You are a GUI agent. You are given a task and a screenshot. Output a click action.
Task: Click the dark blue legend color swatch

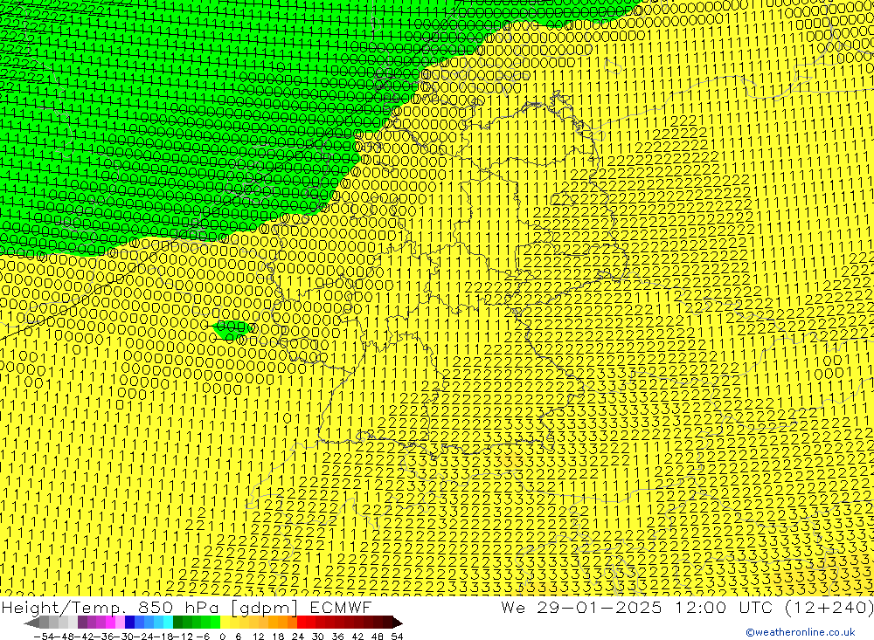coord(129,623)
